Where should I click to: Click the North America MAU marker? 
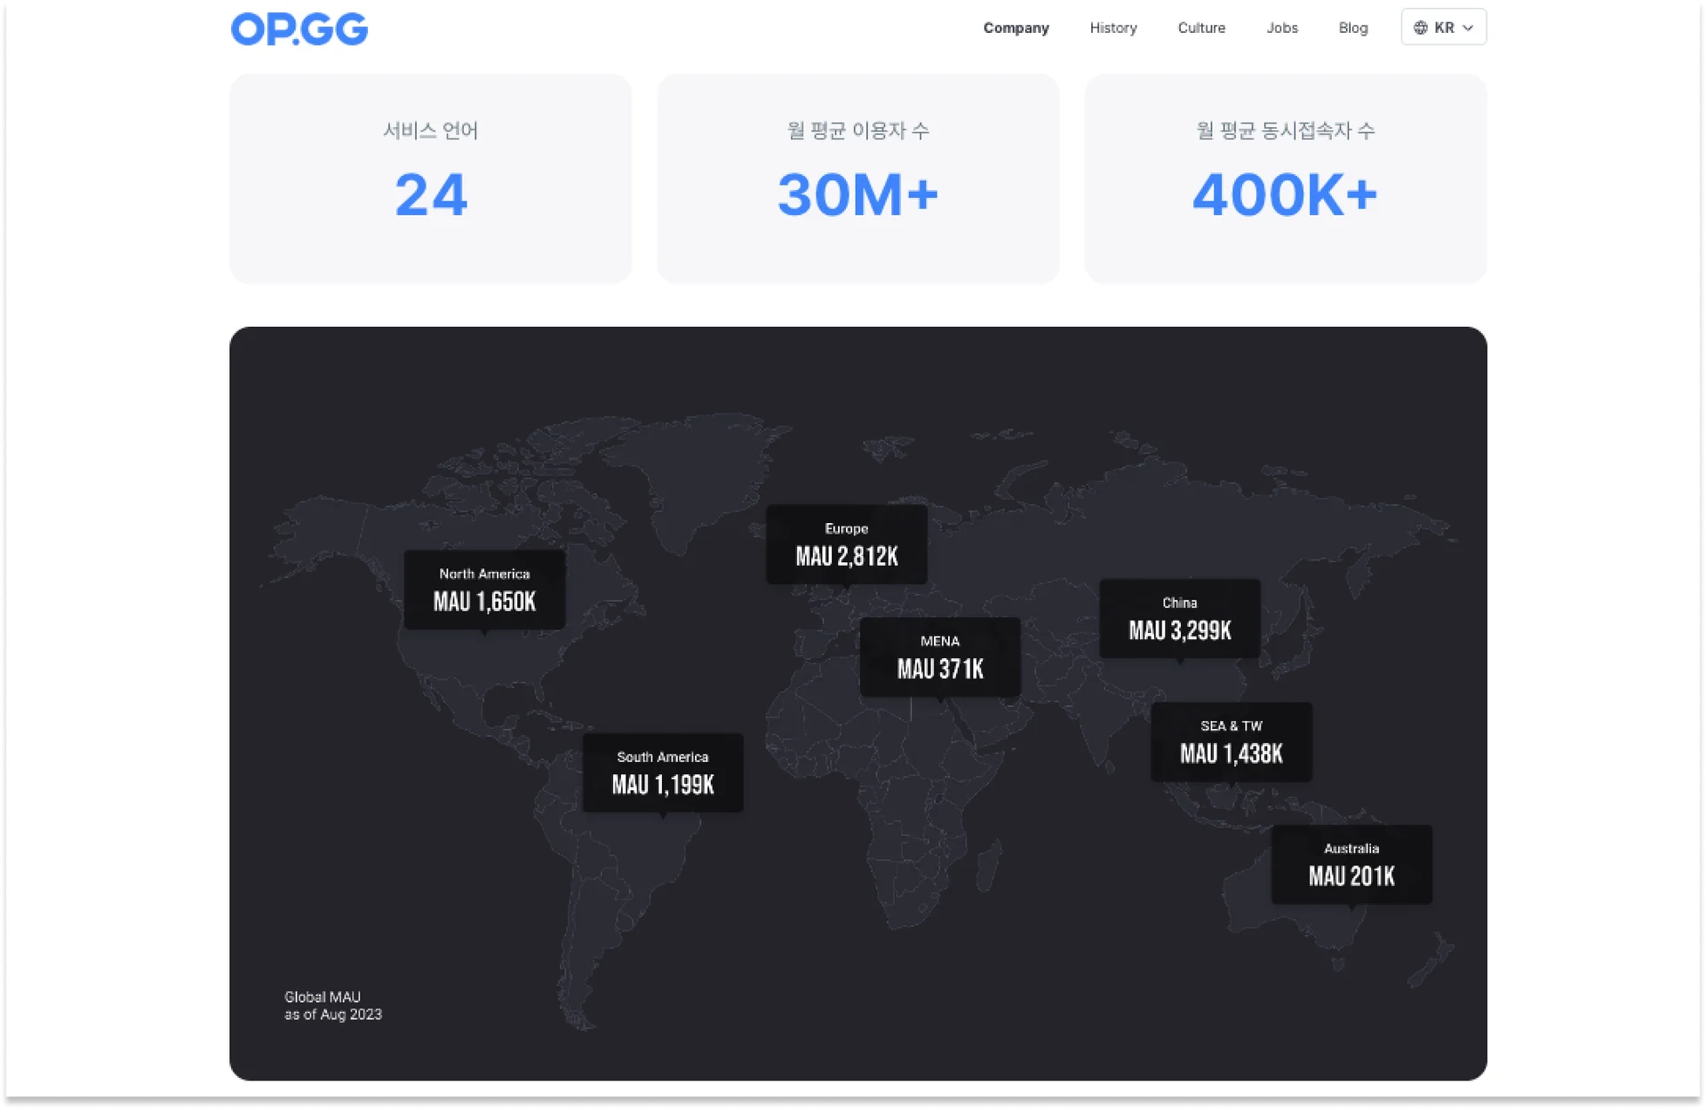(x=484, y=590)
